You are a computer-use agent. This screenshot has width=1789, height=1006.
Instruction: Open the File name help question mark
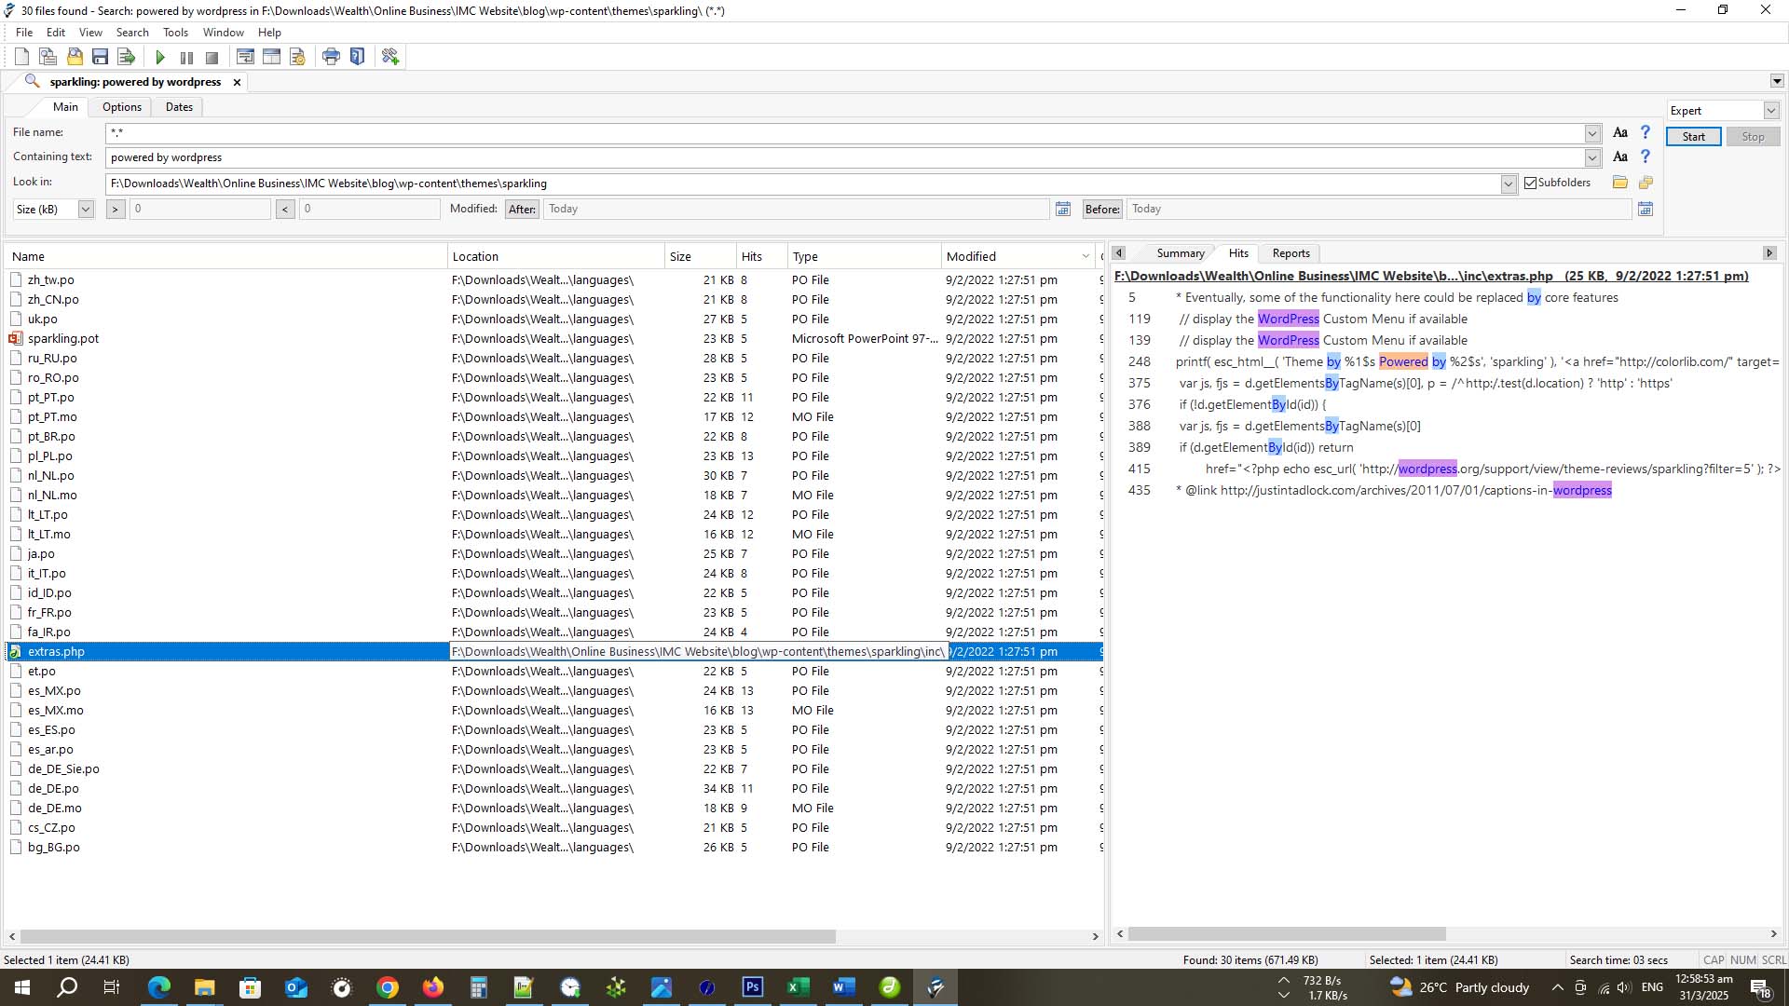pyautogui.click(x=1646, y=132)
